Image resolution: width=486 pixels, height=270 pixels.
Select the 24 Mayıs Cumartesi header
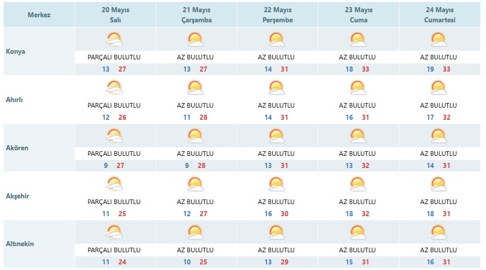[x=439, y=15]
